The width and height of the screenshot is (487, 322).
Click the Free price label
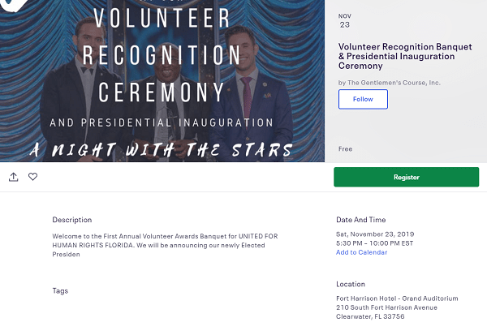346,149
